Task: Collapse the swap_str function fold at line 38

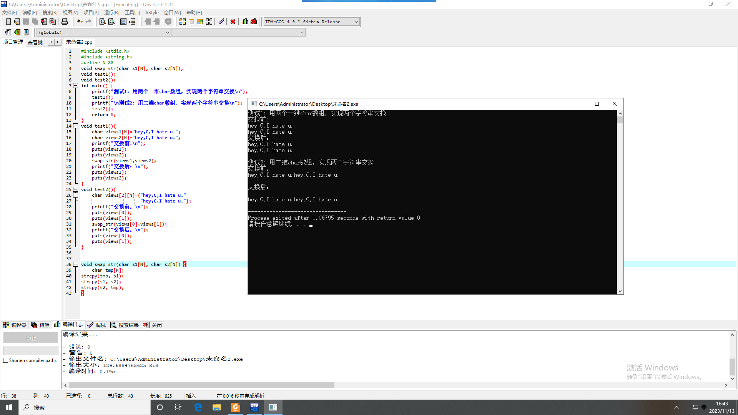Action: coord(76,264)
